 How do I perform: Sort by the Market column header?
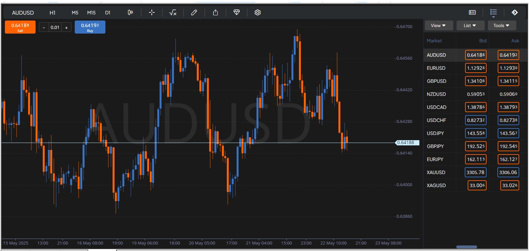coord(434,41)
